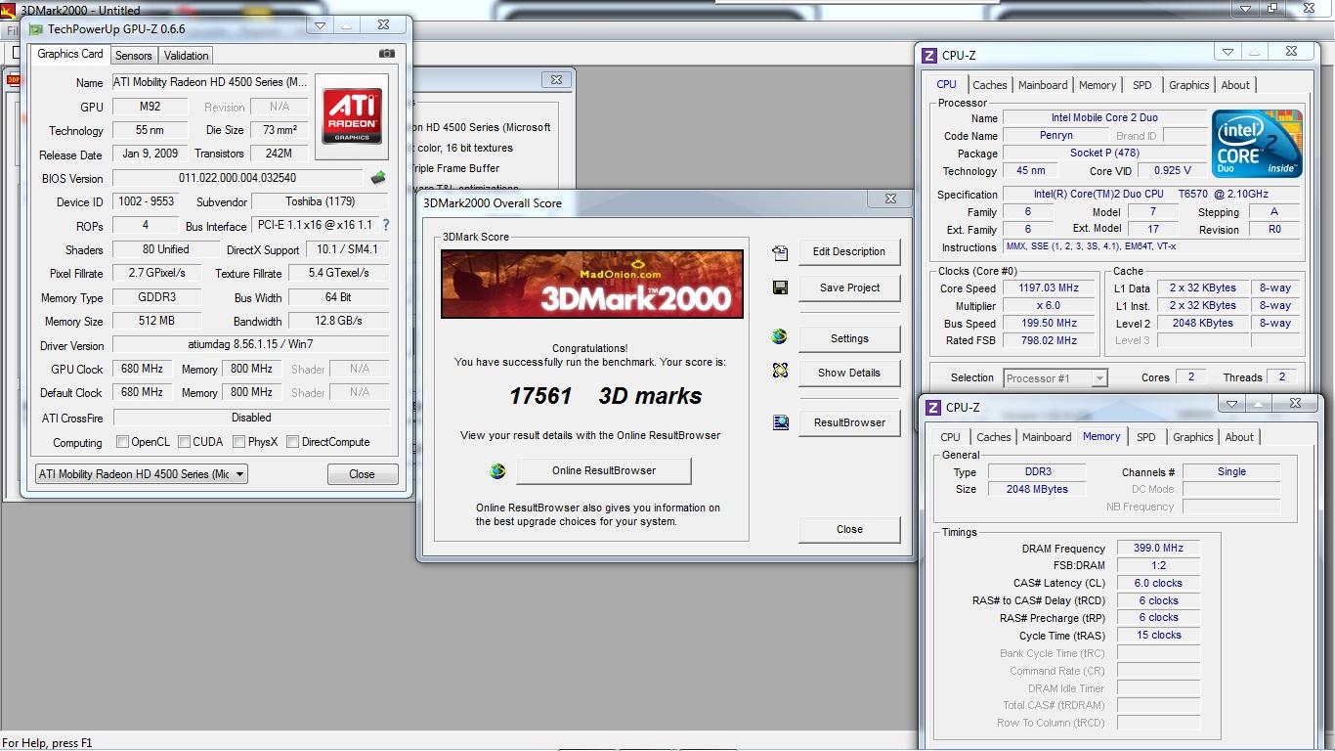1335x751 pixels.
Task: Click the BIOS save icon in GPU-Z
Action: (x=378, y=178)
